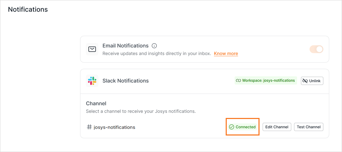
Task: Click the Slack logo icon
Action: [92, 81]
